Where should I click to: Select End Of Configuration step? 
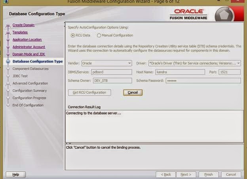pyautogui.click(x=28, y=105)
